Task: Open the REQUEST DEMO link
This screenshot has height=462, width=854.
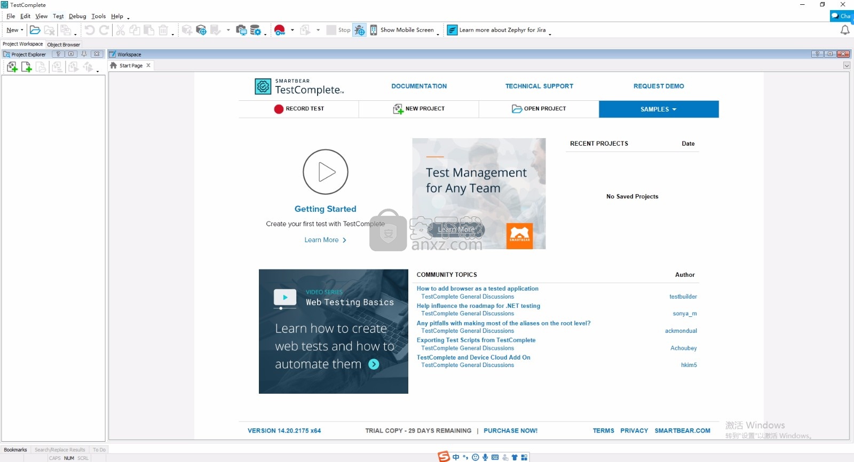Action: pyautogui.click(x=659, y=86)
